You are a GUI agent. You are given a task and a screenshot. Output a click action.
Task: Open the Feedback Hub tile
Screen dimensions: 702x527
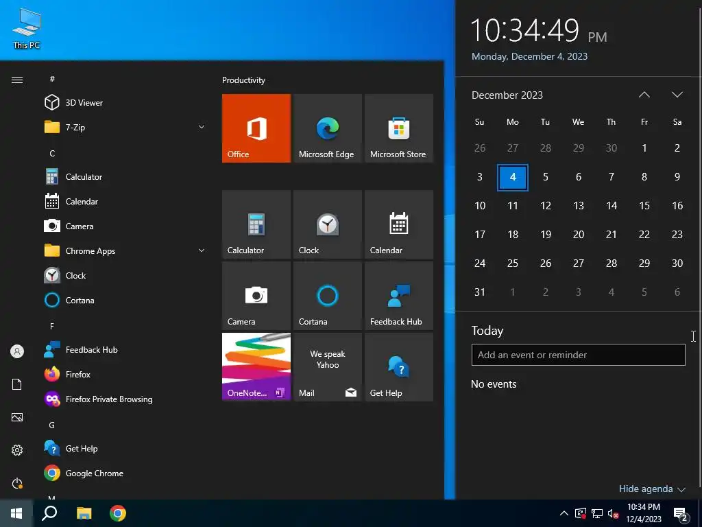point(399,296)
